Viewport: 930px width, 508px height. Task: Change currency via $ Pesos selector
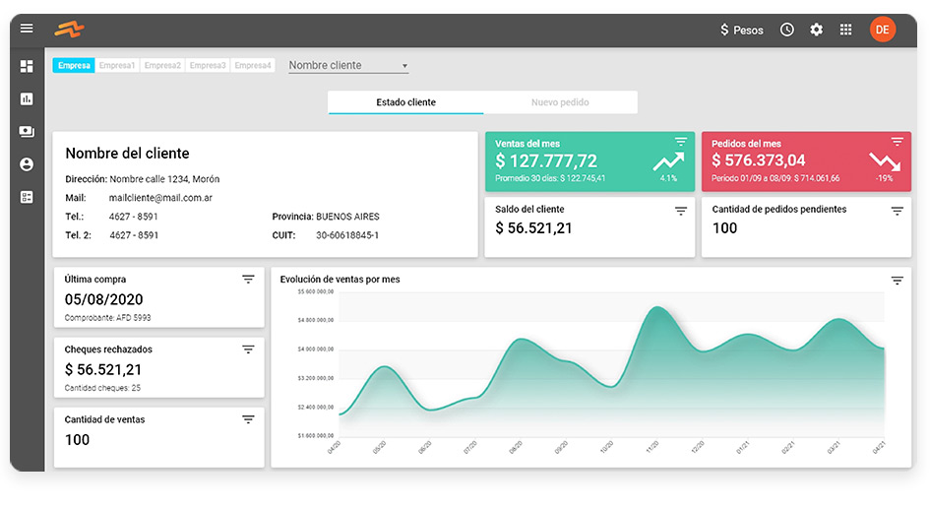(741, 30)
